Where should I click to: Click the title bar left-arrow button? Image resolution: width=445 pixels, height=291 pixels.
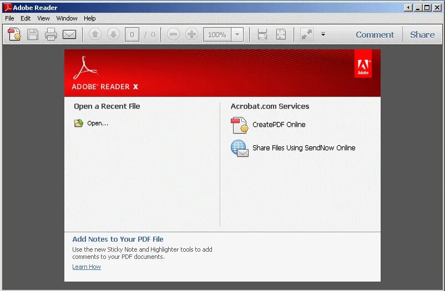(x=408, y=8)
